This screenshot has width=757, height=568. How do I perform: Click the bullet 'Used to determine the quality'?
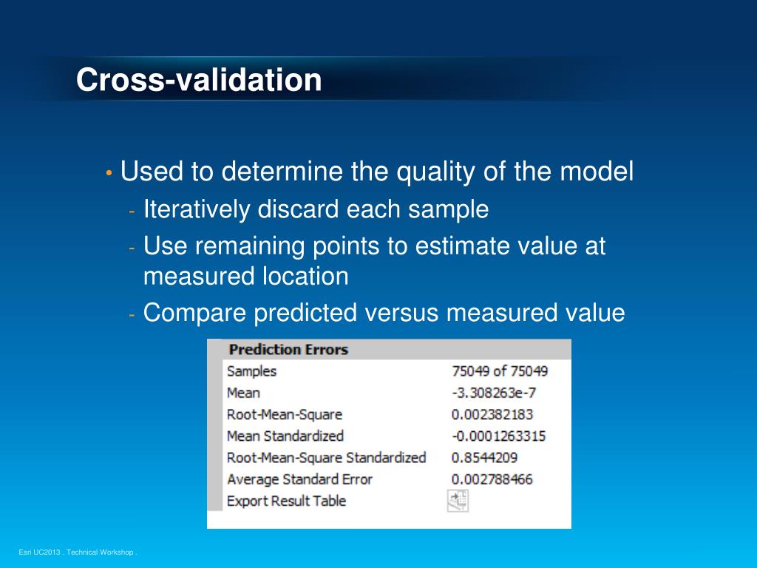click(x=376, y=171)
